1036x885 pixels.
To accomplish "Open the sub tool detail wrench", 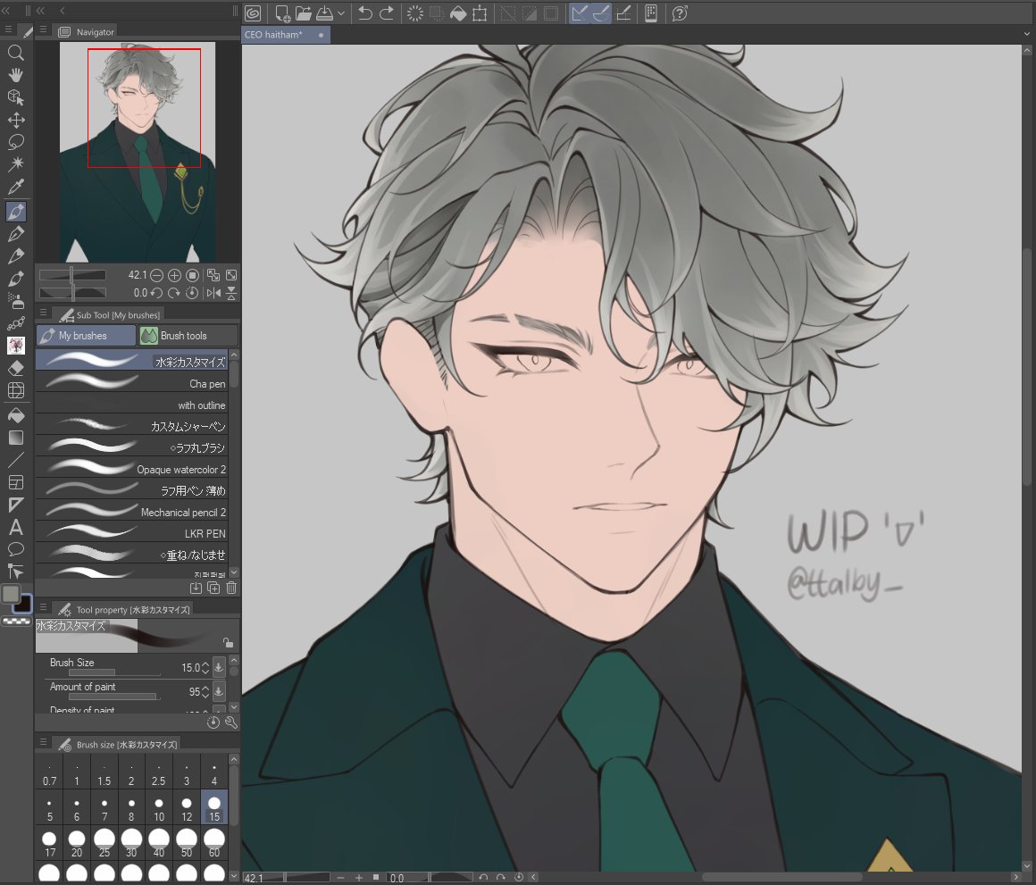I will [230, 722].
